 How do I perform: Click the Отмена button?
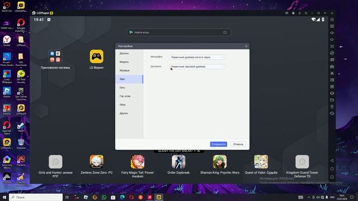pyautogui.click(x=238, y=144)
